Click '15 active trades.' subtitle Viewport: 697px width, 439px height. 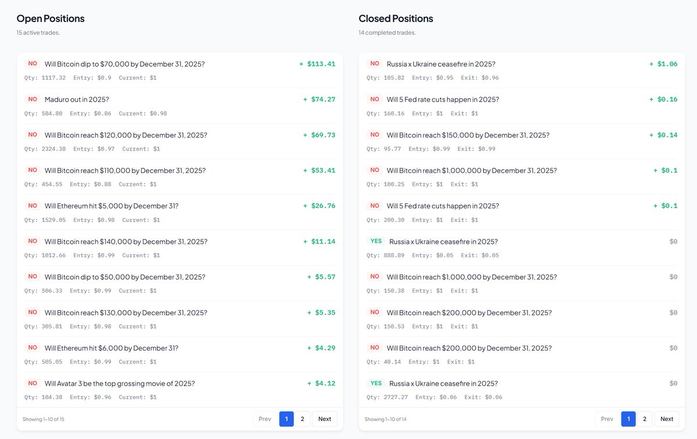tap(38, 33)
